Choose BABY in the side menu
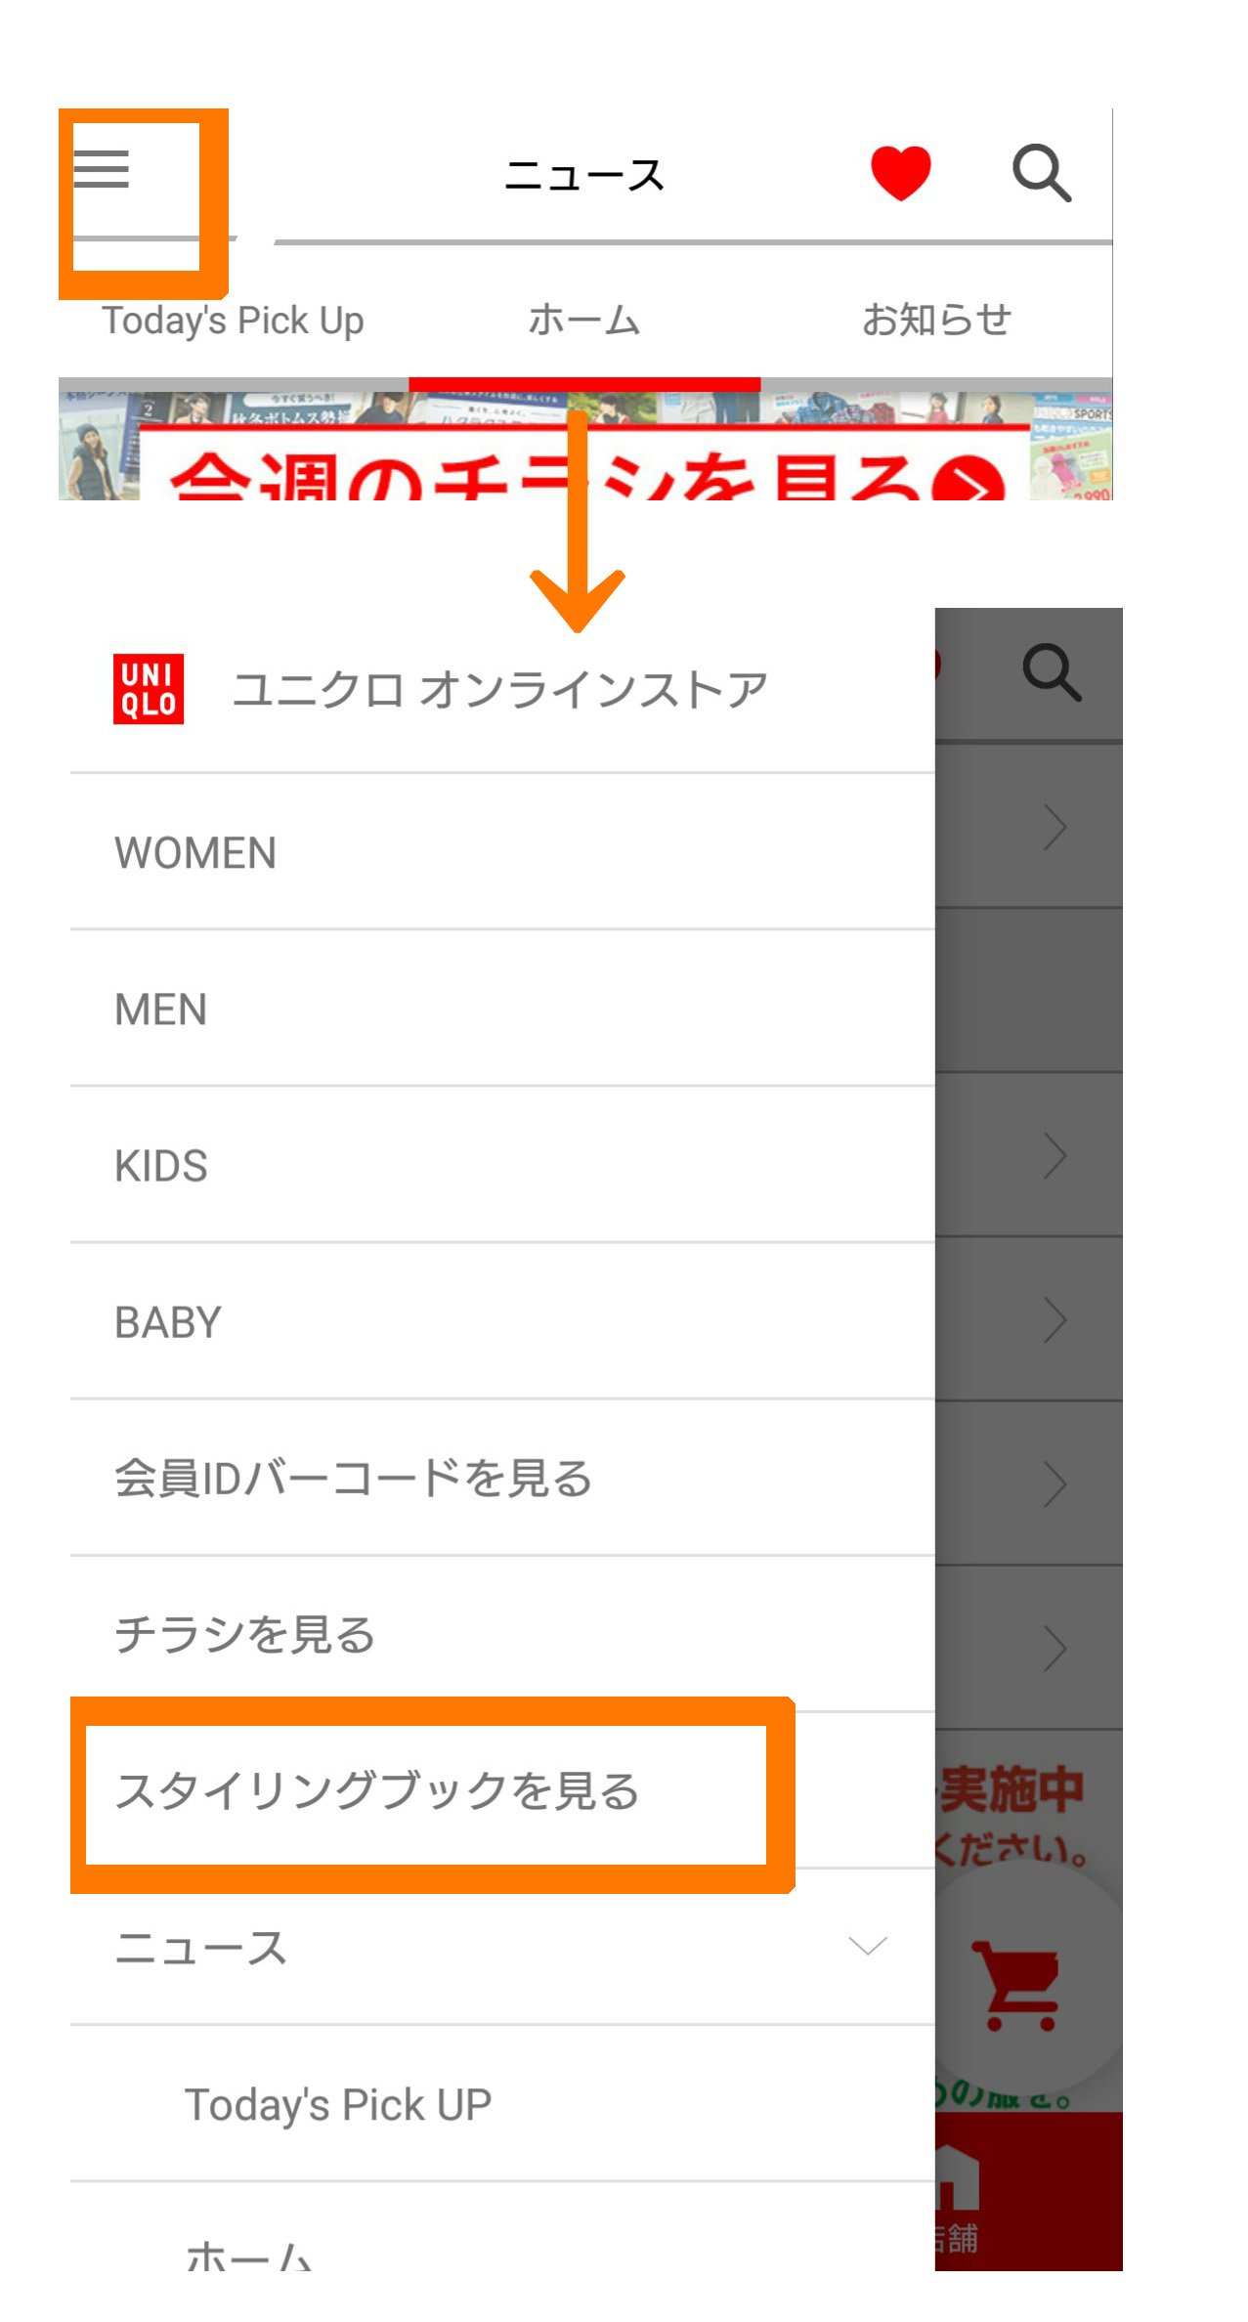This screenshot has width=1248, height=2322. tap(168, 1322)
